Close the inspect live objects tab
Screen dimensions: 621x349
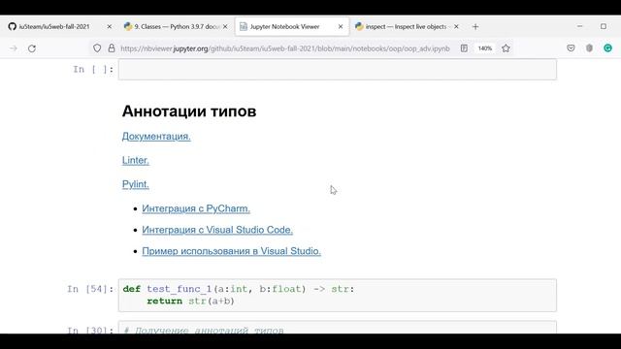click(x=456, y=26)
